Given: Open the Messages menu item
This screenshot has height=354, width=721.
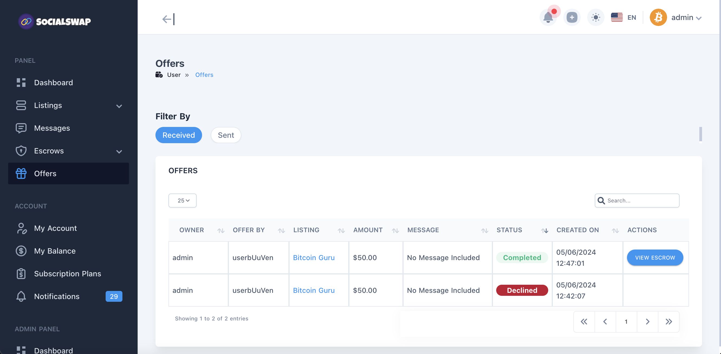Looking at the screenshot, I should click(x=68, y=128).
